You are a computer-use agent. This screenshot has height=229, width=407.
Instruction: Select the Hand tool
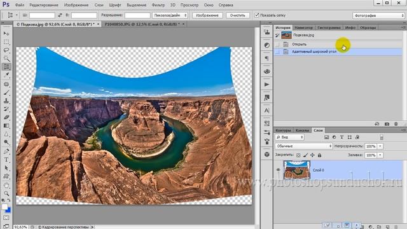pos(6,185)
